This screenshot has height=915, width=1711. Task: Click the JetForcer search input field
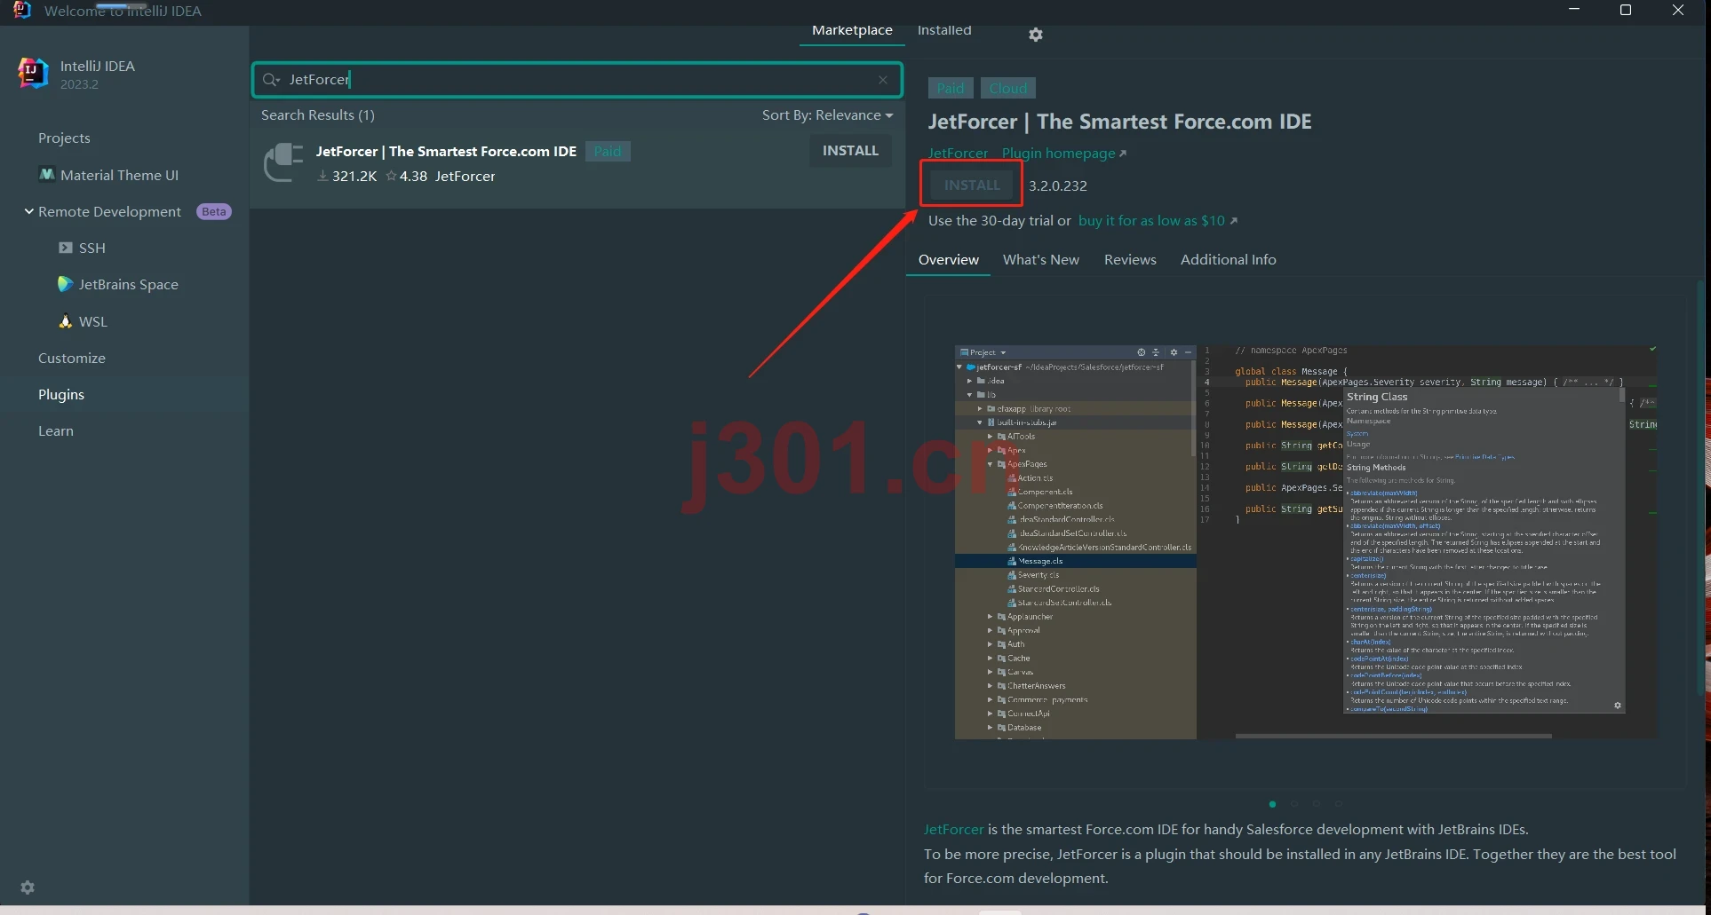click(x=577, y=80)
